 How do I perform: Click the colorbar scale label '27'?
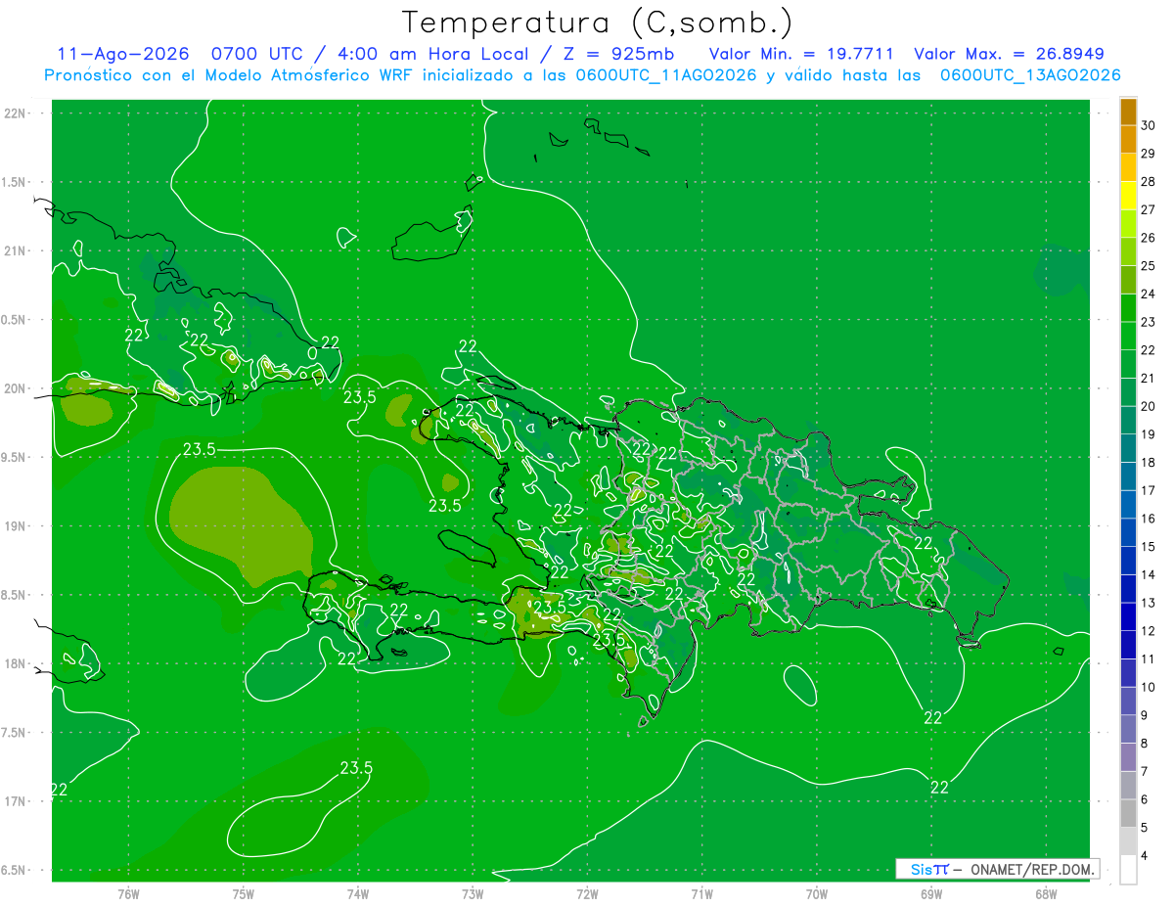[x=1149, y=209]
